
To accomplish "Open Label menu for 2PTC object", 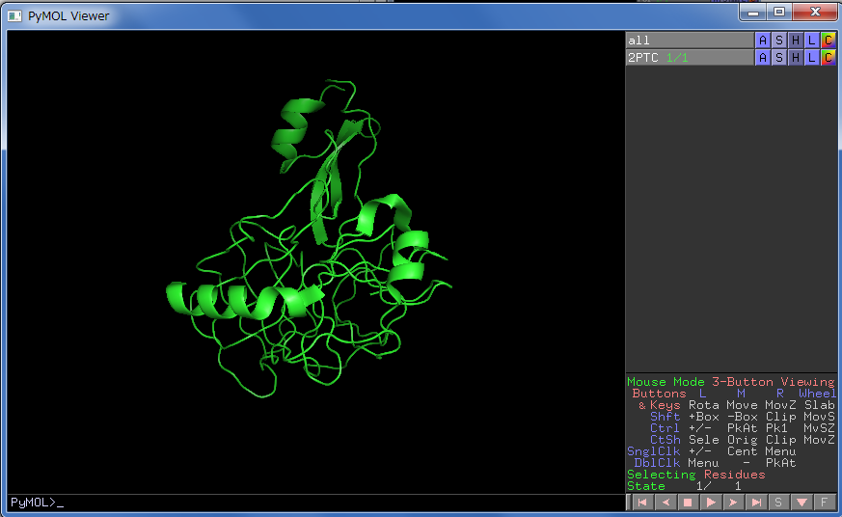I will point(812,58).
